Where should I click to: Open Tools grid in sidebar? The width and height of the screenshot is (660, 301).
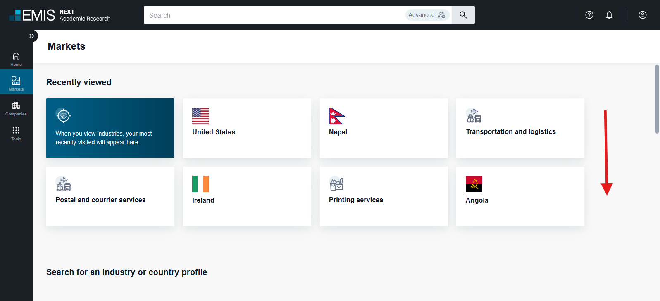point(16,133)
